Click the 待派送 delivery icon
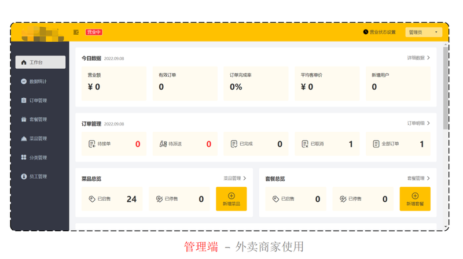463x259 pixels. click(x=163, y=144)
